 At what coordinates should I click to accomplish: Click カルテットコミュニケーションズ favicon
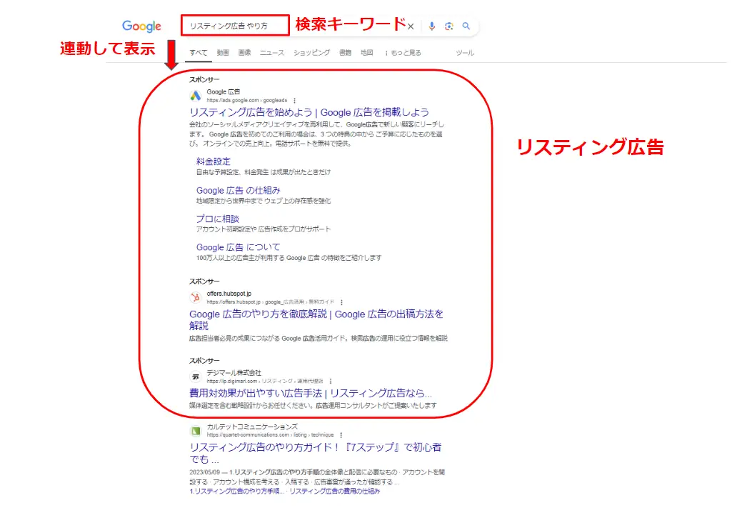pyautogui.click(x=196, y=431)
